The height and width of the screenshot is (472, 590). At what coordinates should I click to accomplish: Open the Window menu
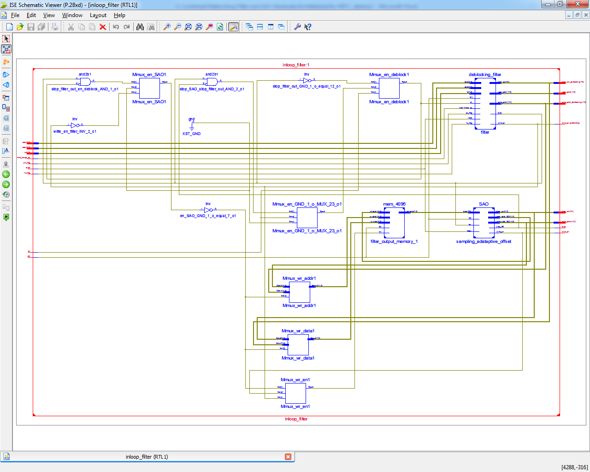point(72,15)
